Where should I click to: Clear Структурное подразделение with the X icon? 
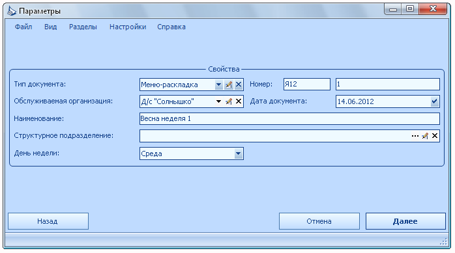pyautogui.click(x=435, y=136)
